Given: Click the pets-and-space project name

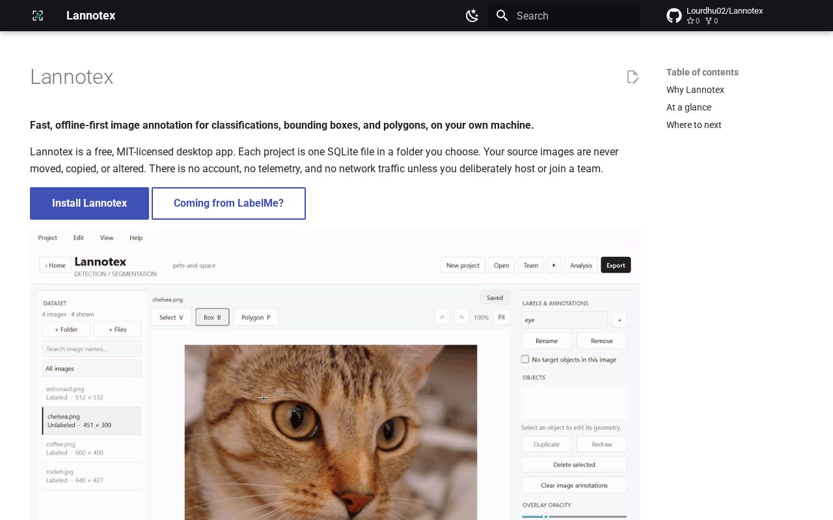Looking at the screenshot, I should (x=194, y=265).
